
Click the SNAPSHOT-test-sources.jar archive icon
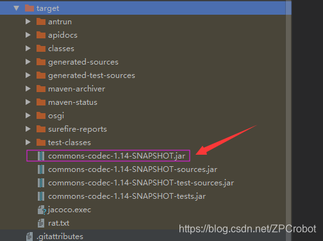point(41,183)
